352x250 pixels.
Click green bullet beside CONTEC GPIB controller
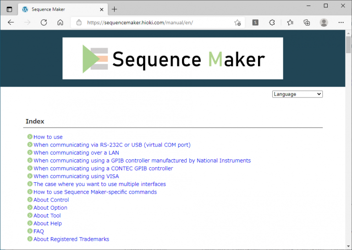(x=30, y=168)
